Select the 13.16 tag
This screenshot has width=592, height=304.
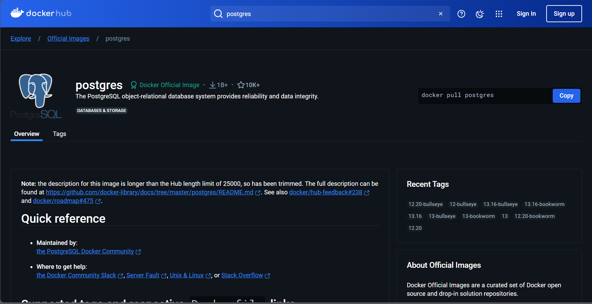click(x=415, y=216)
